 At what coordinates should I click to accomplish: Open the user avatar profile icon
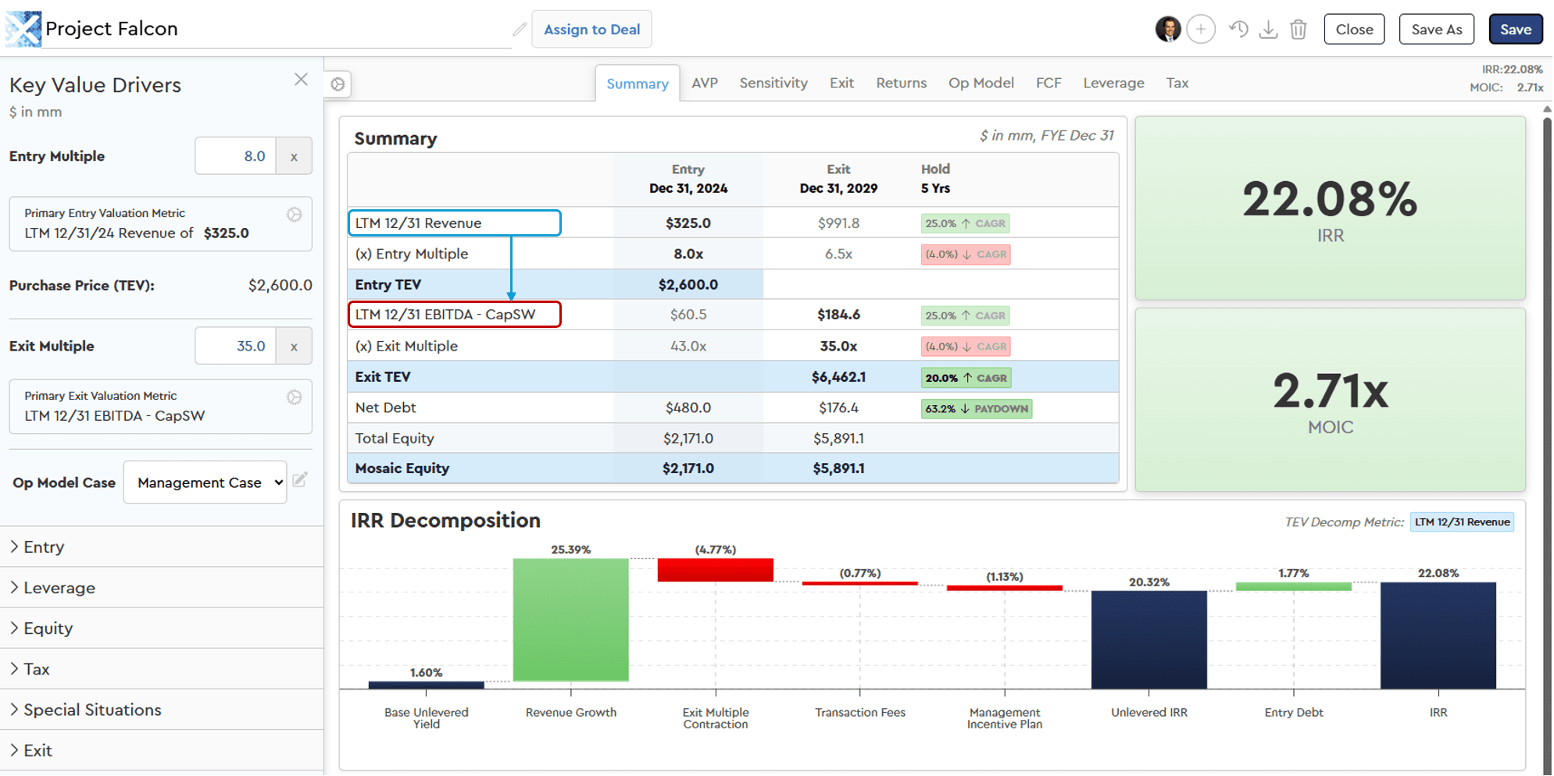(x=1169, y=29)
